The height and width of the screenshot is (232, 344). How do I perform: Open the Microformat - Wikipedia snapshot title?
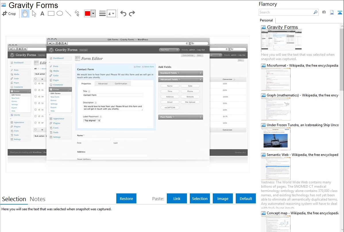[x=302, y=66]
